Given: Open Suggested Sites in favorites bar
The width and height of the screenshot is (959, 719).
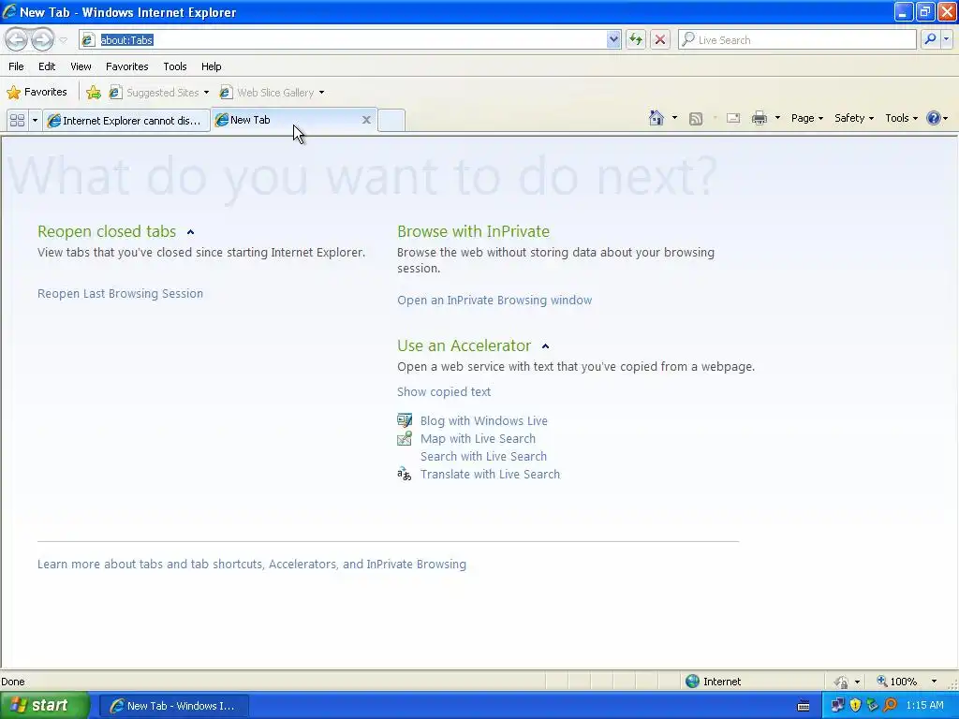Looking at the screenshot, I should 155,93.
